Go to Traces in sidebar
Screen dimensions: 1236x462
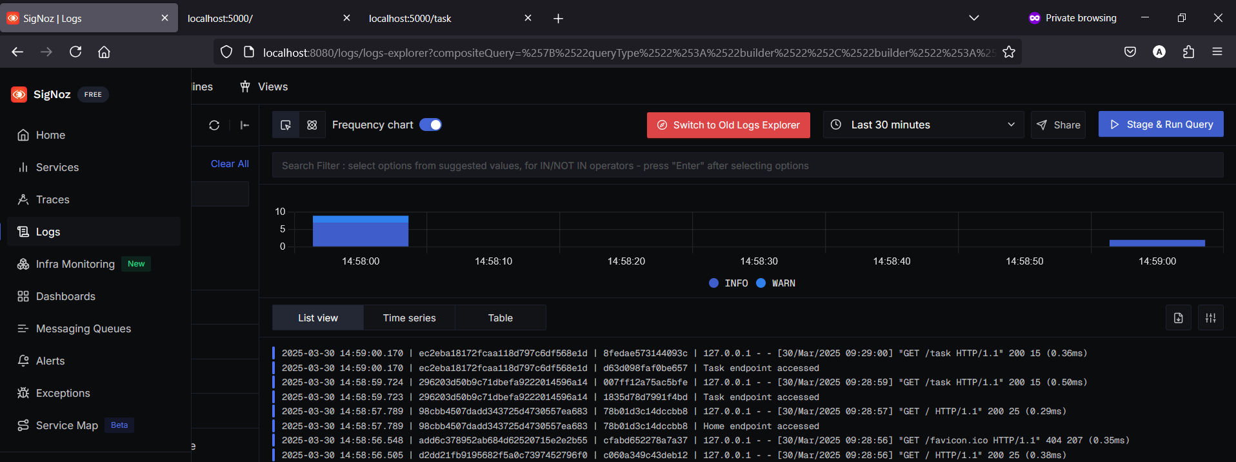(52, 199)
